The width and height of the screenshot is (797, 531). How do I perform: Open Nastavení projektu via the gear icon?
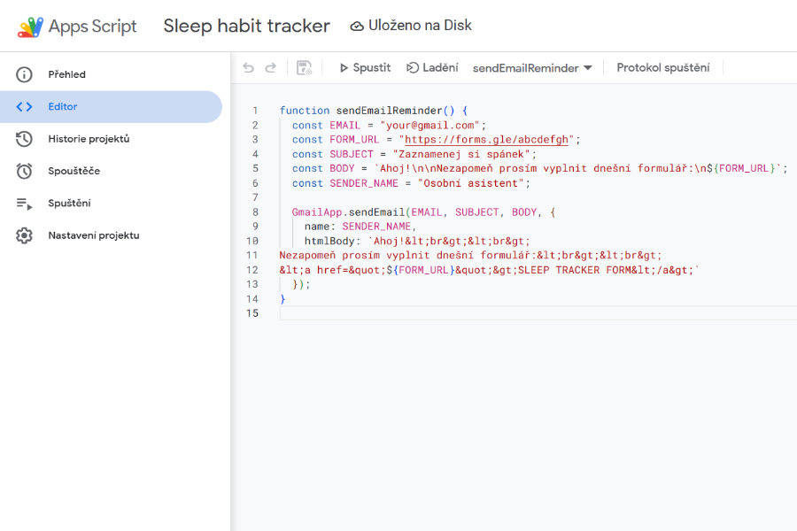(x=22, y=235)
